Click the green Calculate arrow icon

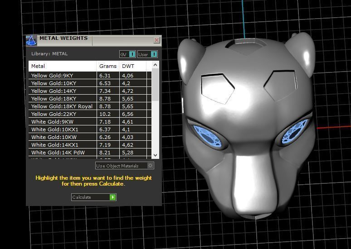point(113,197)
